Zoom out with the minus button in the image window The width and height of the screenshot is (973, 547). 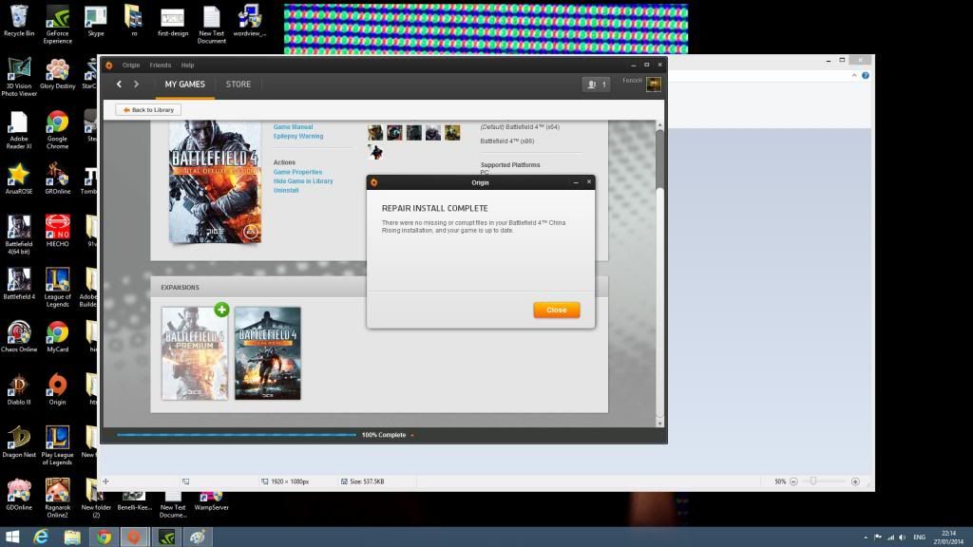click(x=793, y=481)
